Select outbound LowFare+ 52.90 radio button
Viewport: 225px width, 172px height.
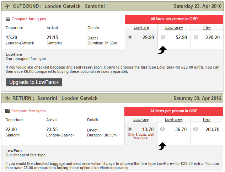coord(163,37)
